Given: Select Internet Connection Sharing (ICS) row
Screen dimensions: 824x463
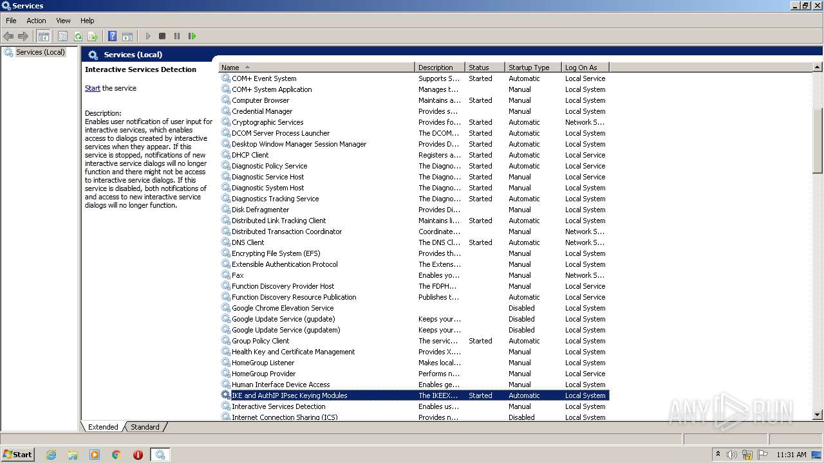Looking at the screenshot, I should 414,417.
